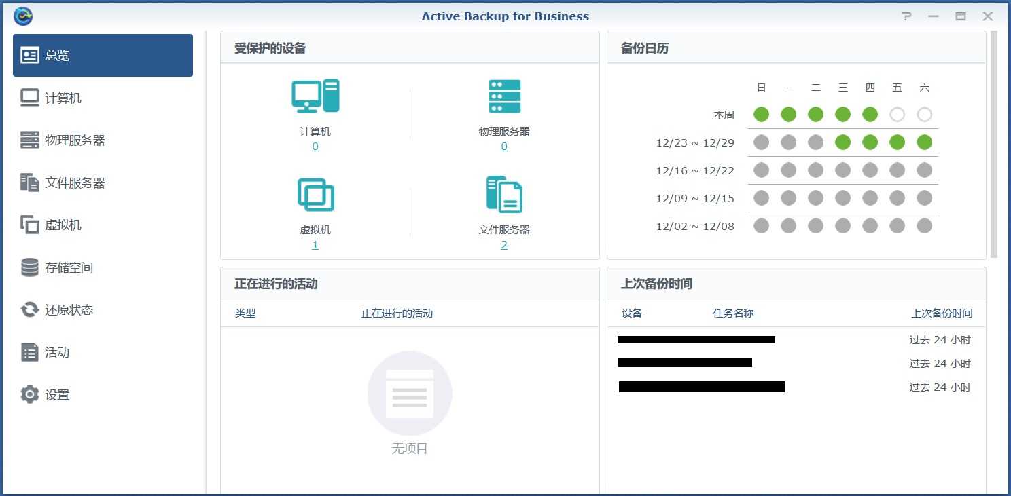Screen dimensions: 1011x496
Task: Click the 类型 column header
Action: (245, 313)
